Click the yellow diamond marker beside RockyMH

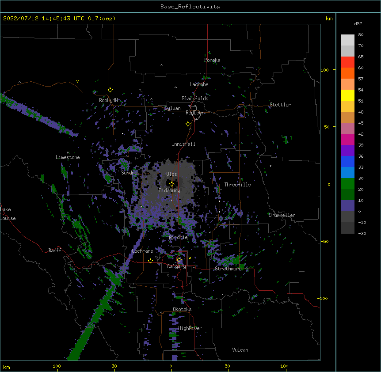[110, 90]
